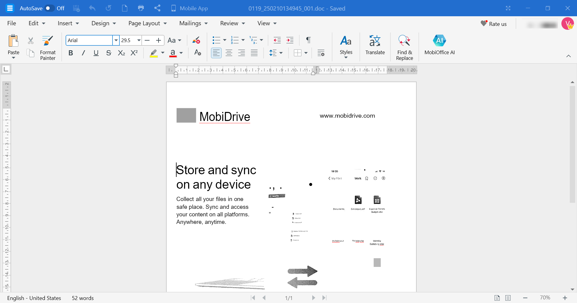Viewport: 577px width, 303px height.
Task: Go to the last page with navigation arrows
Action: [x=324, y=298]
